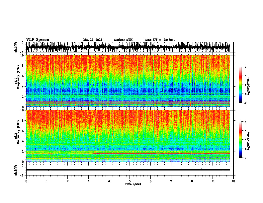This screenshot has width=263, height=203.
Task: Click the "0" tick on the time axis
Action: coord(26,181)
